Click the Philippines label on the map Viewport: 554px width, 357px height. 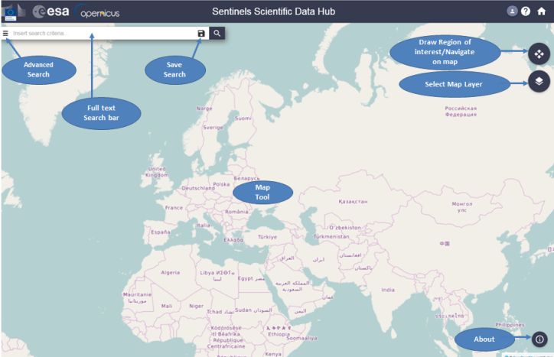(510, 325)
